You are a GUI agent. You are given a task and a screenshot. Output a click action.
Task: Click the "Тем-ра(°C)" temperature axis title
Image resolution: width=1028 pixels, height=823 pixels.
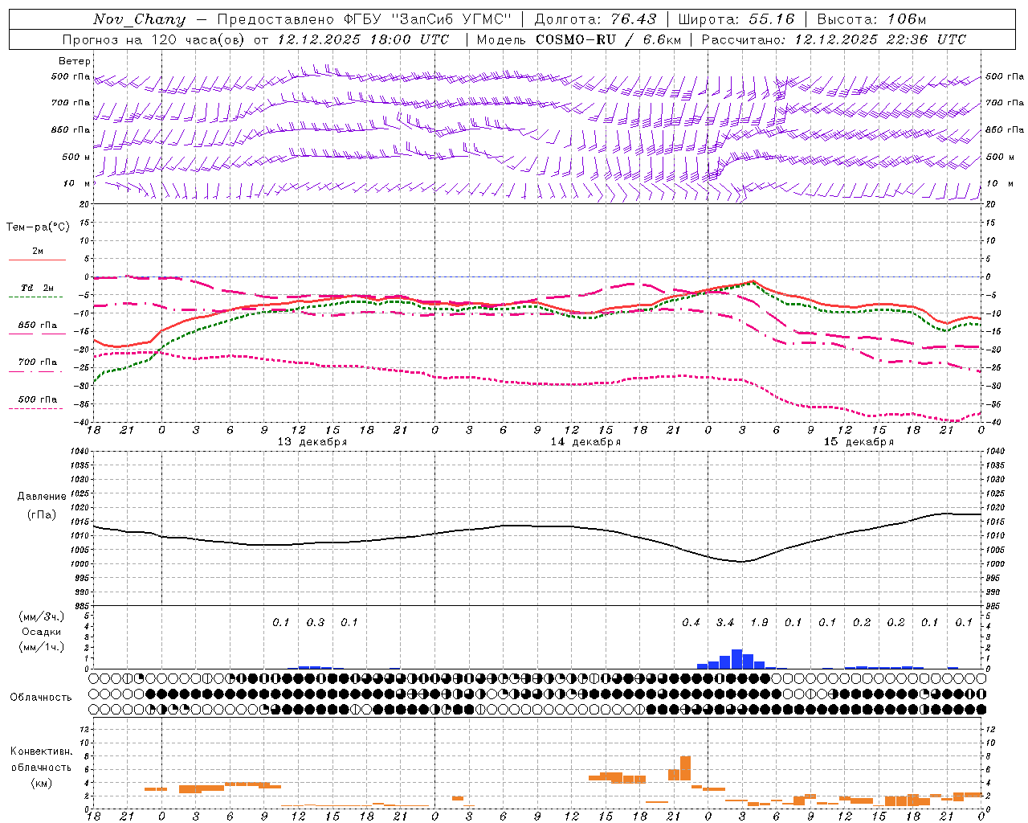point(38,227)
